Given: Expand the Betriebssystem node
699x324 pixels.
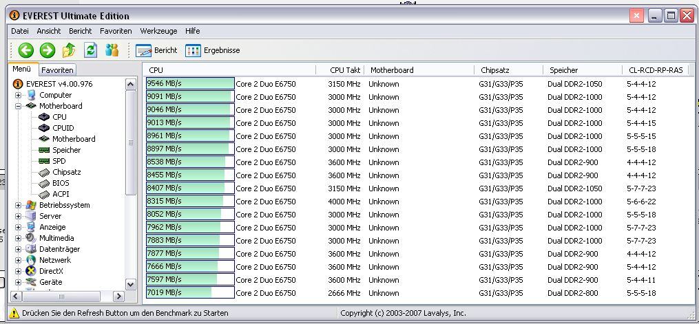Looking at the screenshot, I should pos(19,205).
